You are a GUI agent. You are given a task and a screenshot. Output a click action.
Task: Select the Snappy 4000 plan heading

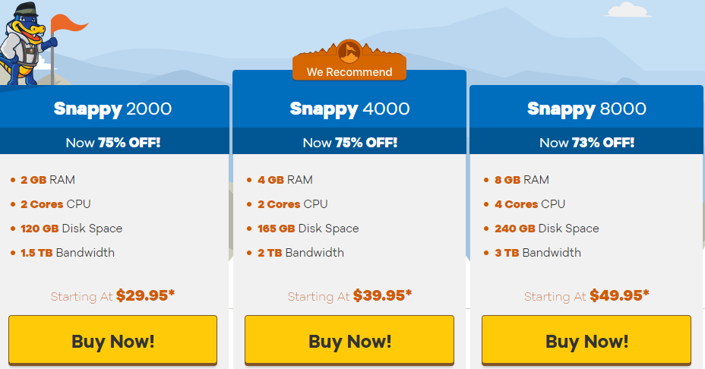(x=349, y=109)
